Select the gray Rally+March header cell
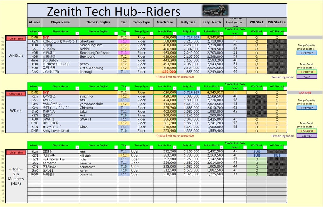323x207 pixels. (x=212, y=22)
